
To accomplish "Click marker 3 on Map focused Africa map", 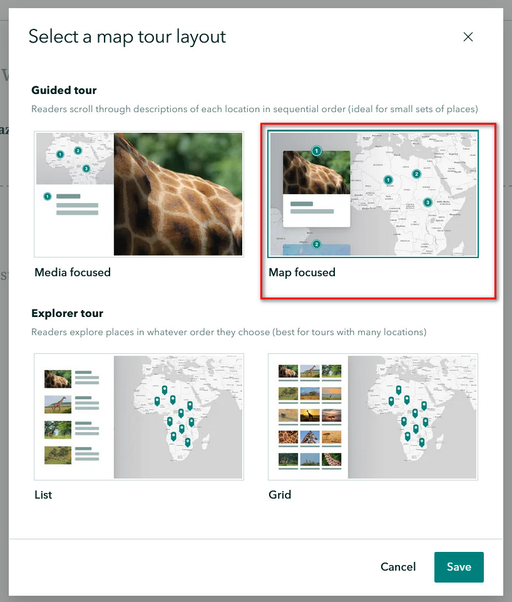I will (428, 202).
